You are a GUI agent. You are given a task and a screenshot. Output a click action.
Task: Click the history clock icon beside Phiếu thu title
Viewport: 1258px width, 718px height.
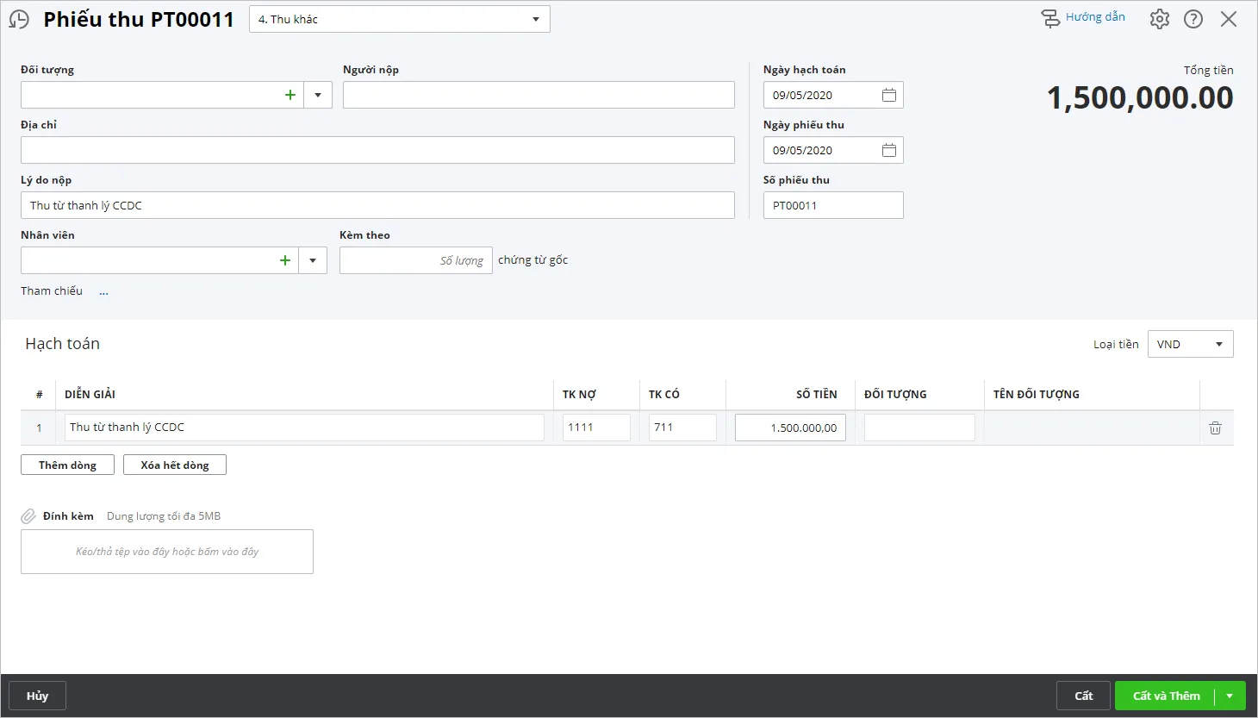coord(19,20)
